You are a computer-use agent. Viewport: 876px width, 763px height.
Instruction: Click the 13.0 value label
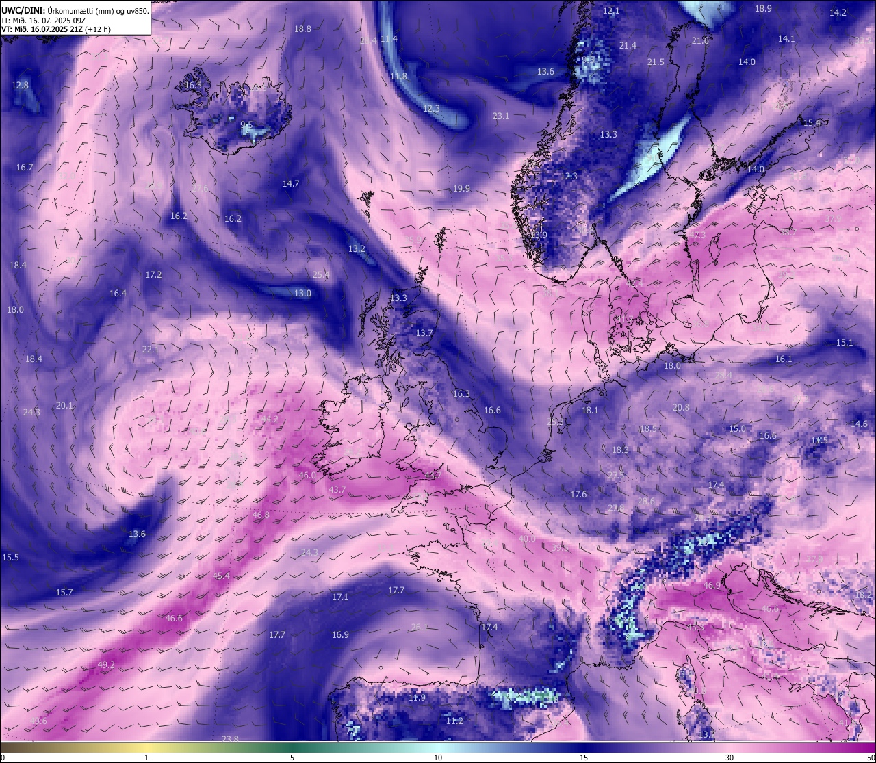tap(302, 294)
